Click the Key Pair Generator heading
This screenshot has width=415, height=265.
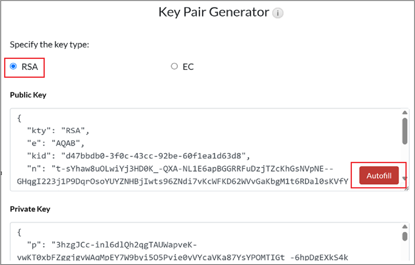click(x=214, y=12)
